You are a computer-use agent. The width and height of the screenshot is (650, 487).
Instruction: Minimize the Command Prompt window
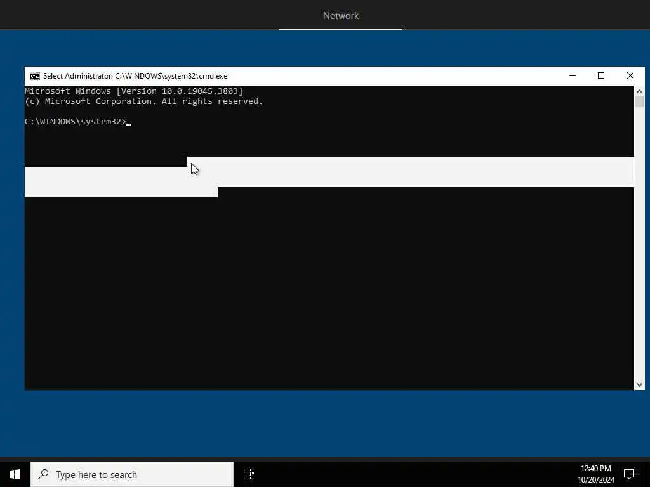click(x=573, y=76)
